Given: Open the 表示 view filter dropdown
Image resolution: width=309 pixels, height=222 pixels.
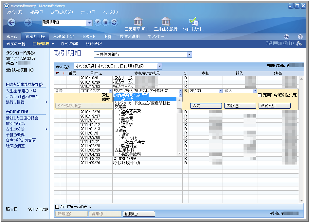Looking at the screenshot, I should click(x=160, y=66).
